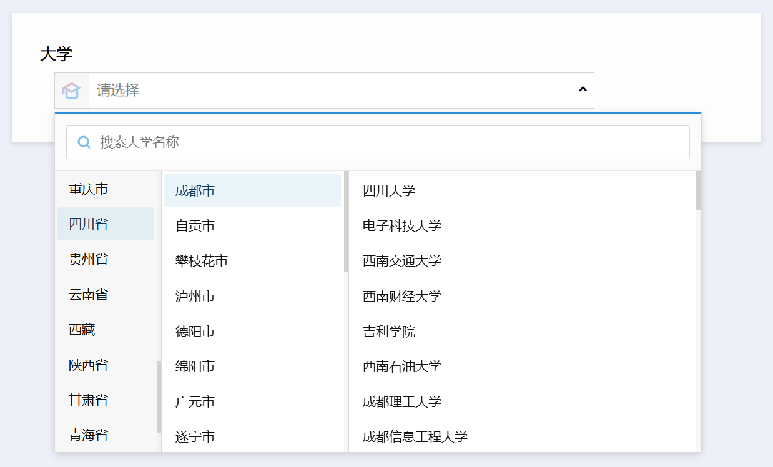Choose 贵州省 from the province list
Image resolution: width=773 pixels, height=467 pixels.
pos(106,259)
